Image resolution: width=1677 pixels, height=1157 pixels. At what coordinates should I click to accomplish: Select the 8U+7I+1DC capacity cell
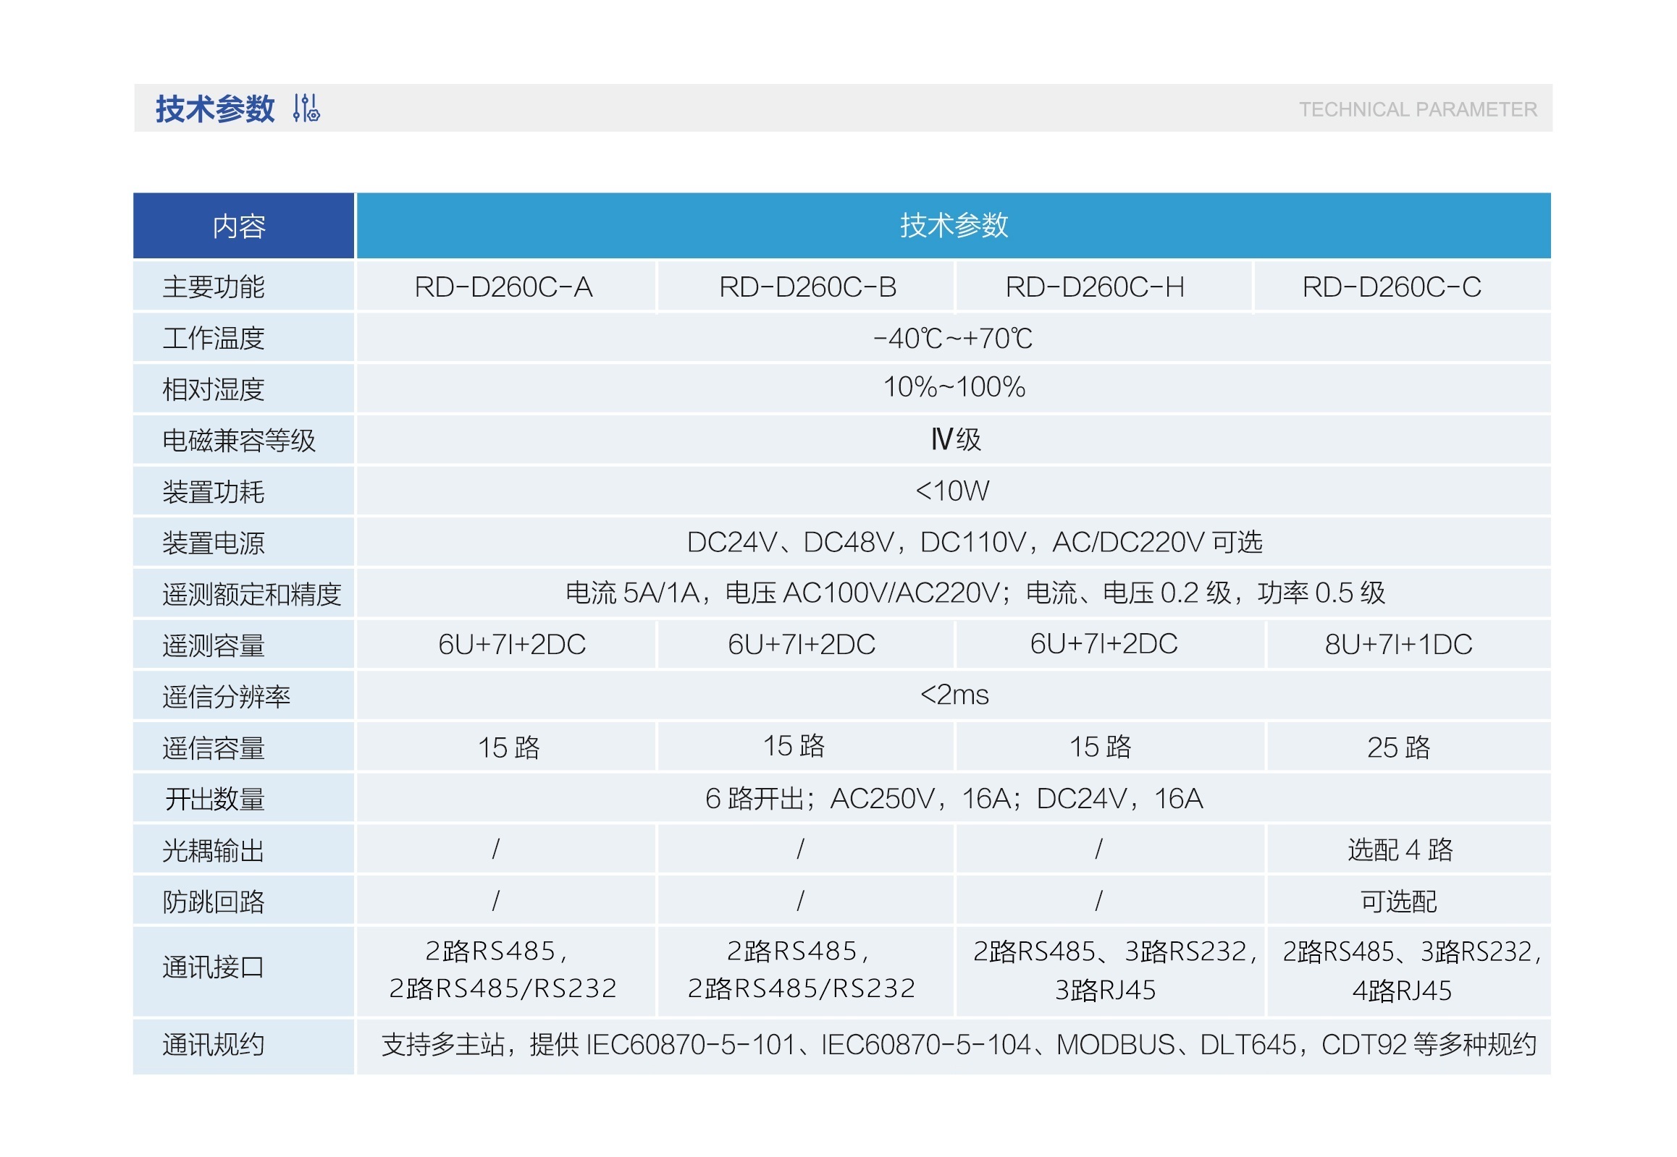(x=1397, y=645)
